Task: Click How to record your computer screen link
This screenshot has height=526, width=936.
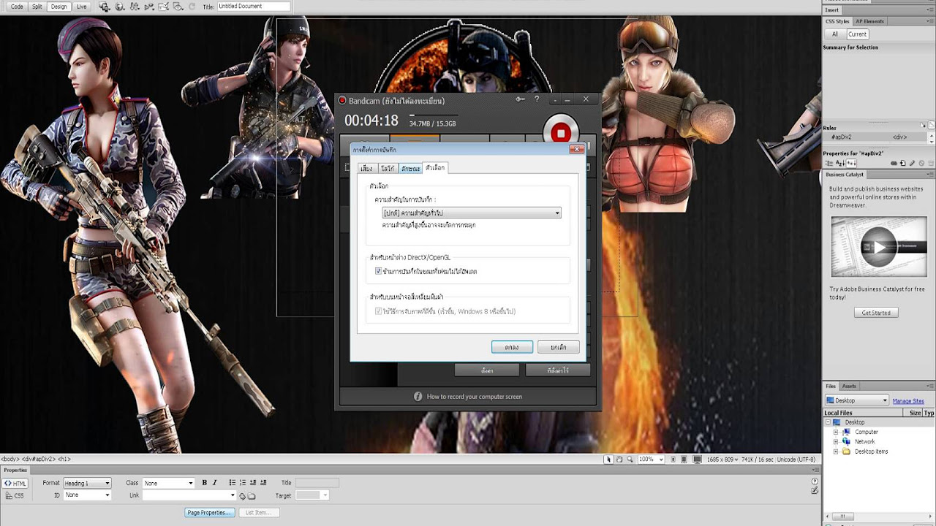Action: click(475, 397)
